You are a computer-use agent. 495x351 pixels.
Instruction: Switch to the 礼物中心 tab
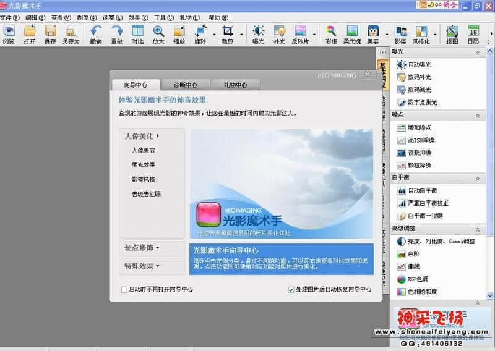click(x=236, y=85)
